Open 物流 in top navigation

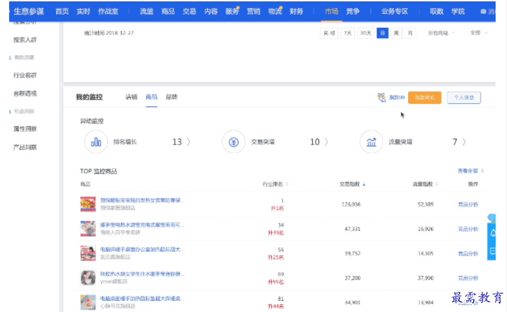(275, 11)
